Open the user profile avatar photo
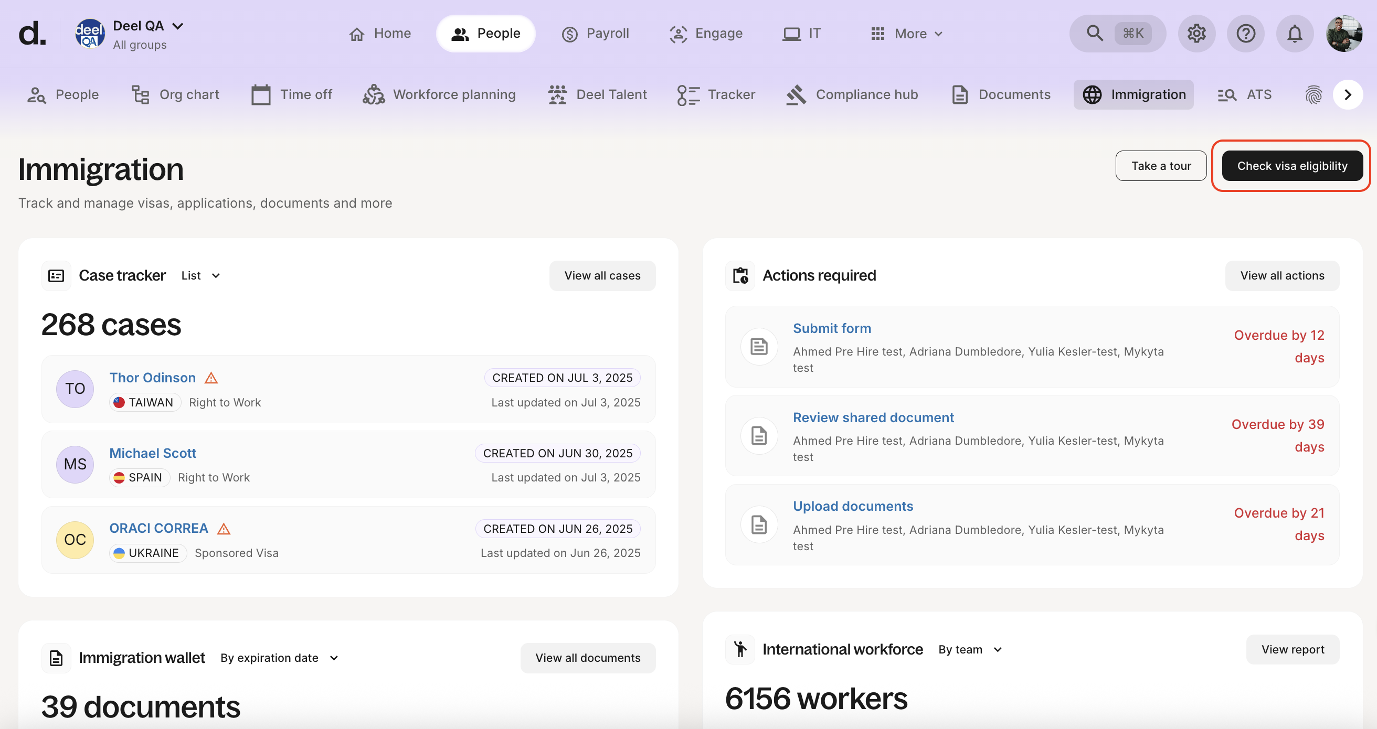This screenshot has width=1377, height=729. (1343, 34)
